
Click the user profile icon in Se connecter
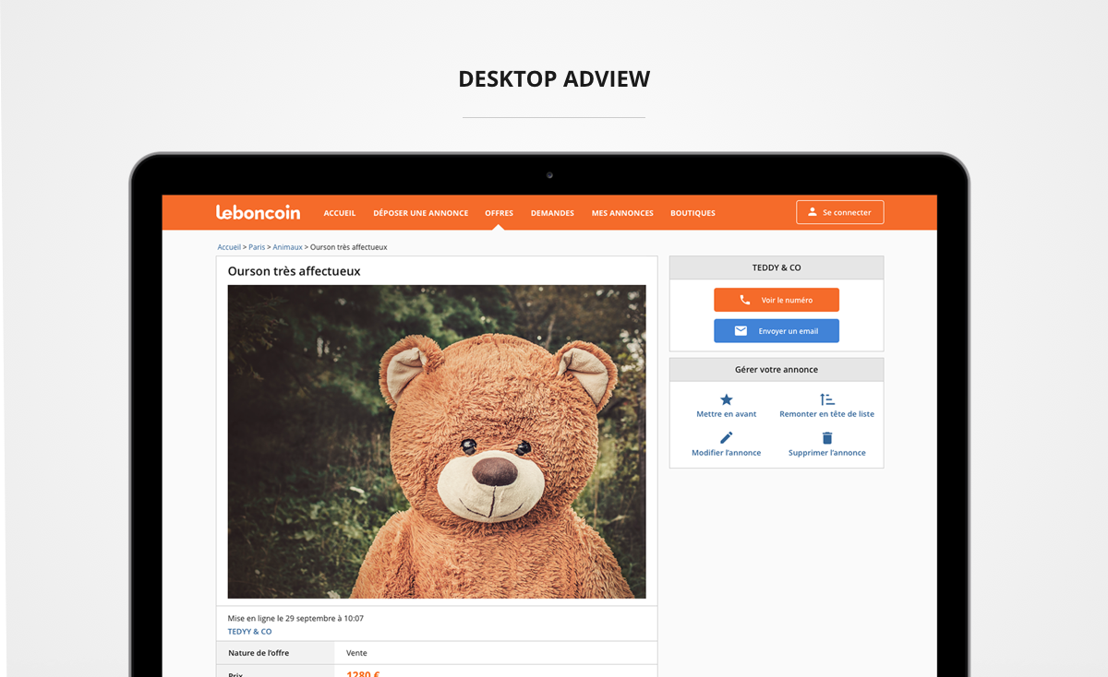pyautogui.click(x=813, y=212)
